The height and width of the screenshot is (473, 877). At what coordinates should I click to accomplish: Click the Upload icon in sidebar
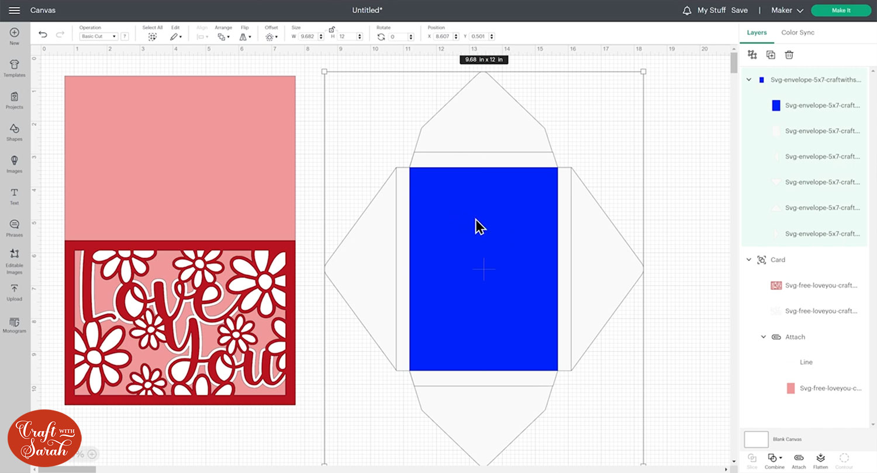(15, 292)
